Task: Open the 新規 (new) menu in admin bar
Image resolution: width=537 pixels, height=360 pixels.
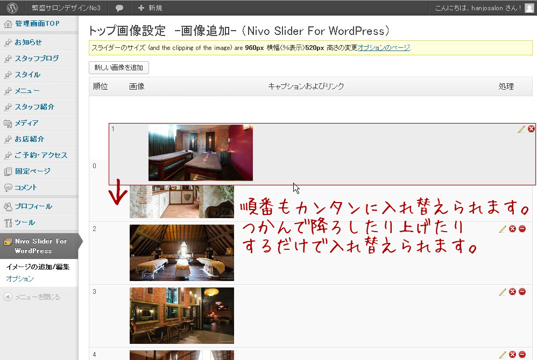Action: click(150, 8)
